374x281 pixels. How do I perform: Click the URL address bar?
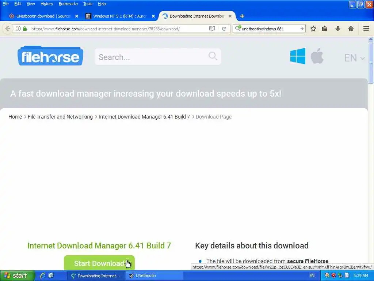[119, 29]
